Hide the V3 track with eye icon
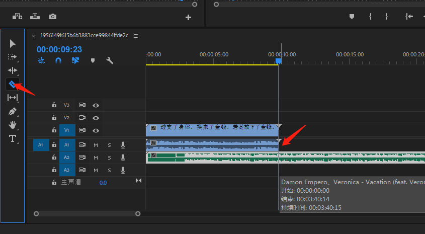Image resolution: width=425 pixels, height=234 pixels. pos(96,105)
